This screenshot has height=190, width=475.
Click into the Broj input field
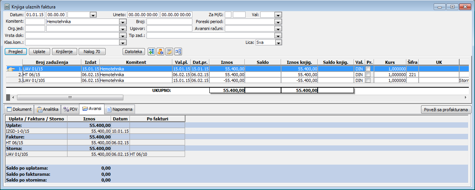169,22
